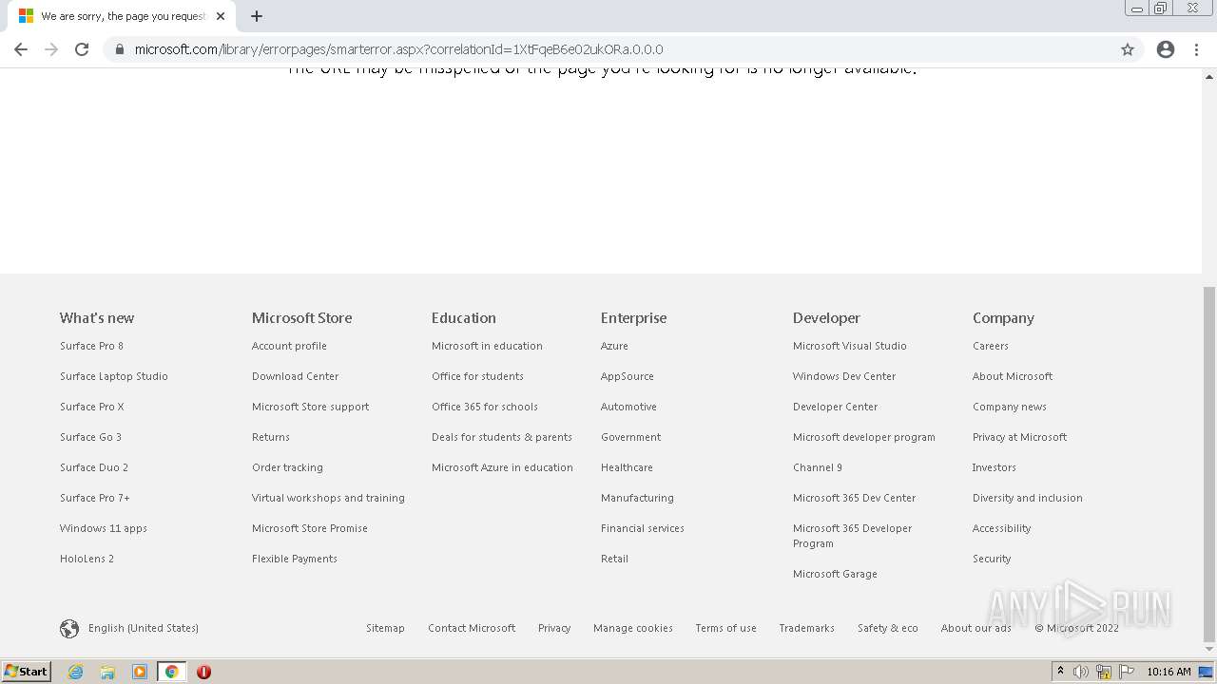Open the Channel 9 link
1217x684 pixels.
click(818, 467)
